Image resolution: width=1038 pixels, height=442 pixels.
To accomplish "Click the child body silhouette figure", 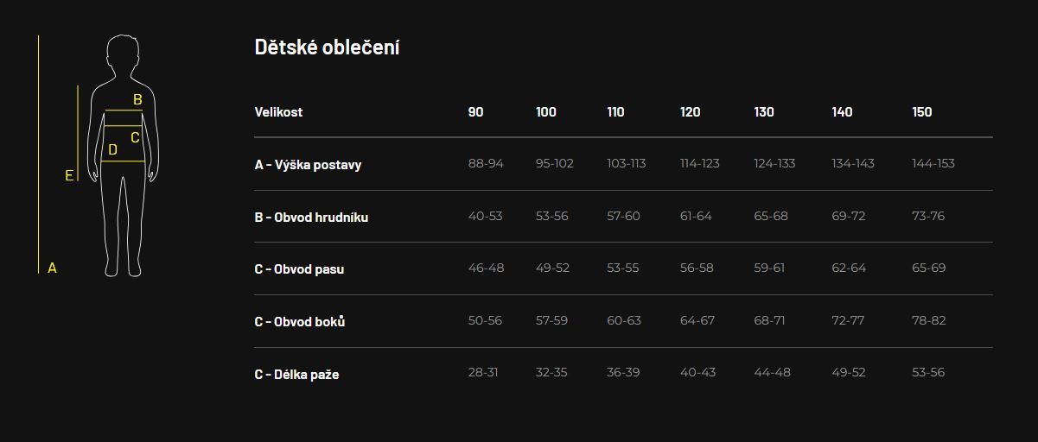I will coord(124,155).
